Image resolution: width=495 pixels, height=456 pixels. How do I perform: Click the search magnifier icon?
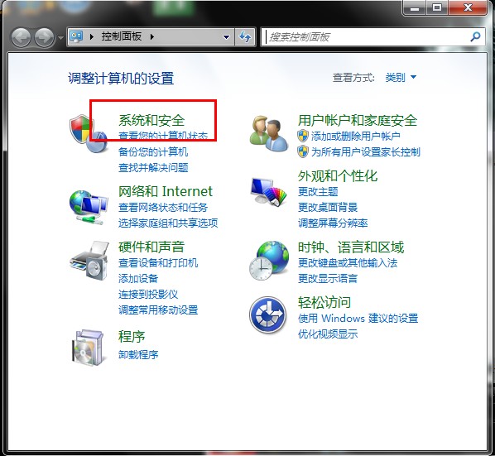click(475, 37)
